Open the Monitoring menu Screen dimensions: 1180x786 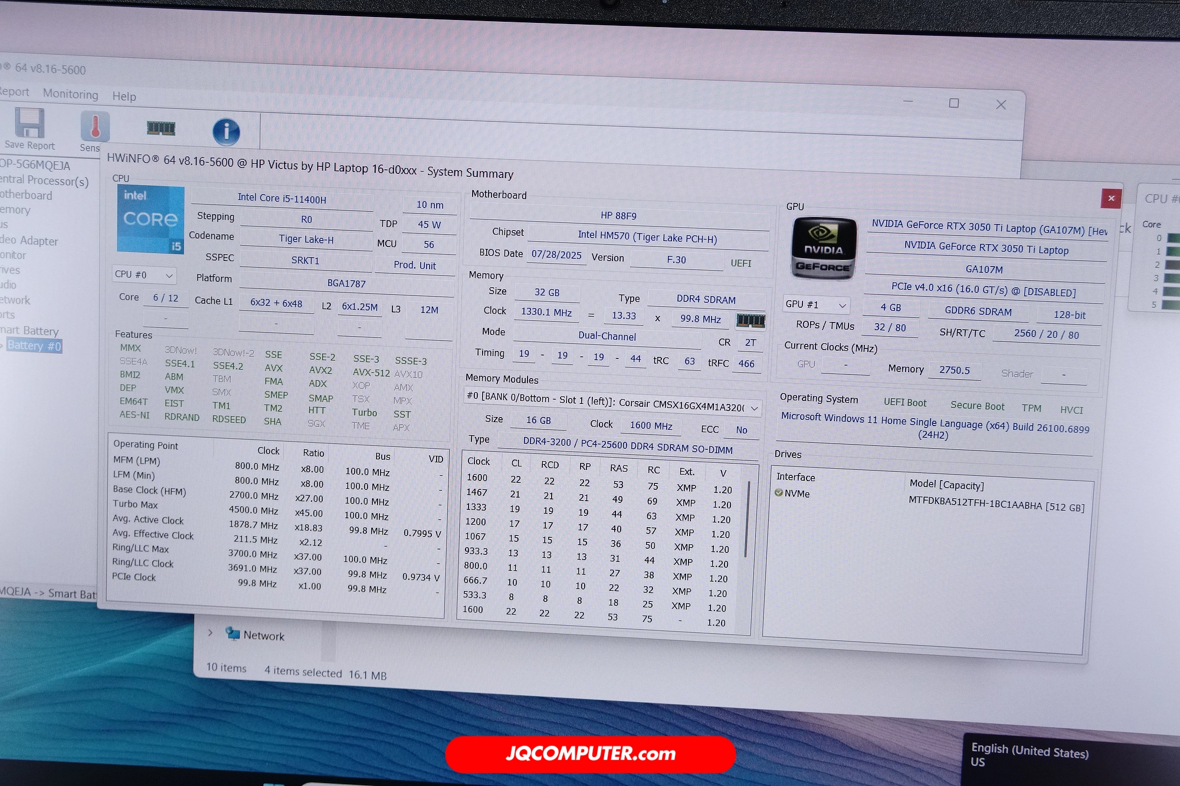[x=70, y=94]
